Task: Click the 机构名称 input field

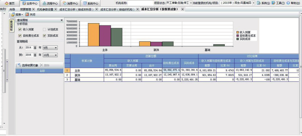Action: [x=140, y=3]
